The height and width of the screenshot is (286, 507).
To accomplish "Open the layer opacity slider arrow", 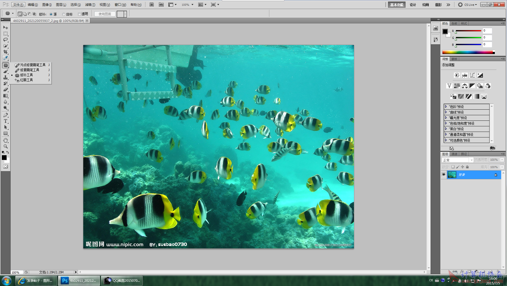I will click(x=502, y=160).
